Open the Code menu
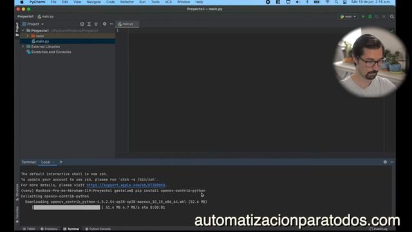This screenshot has width=412, height=232. [x=110, y=2]
